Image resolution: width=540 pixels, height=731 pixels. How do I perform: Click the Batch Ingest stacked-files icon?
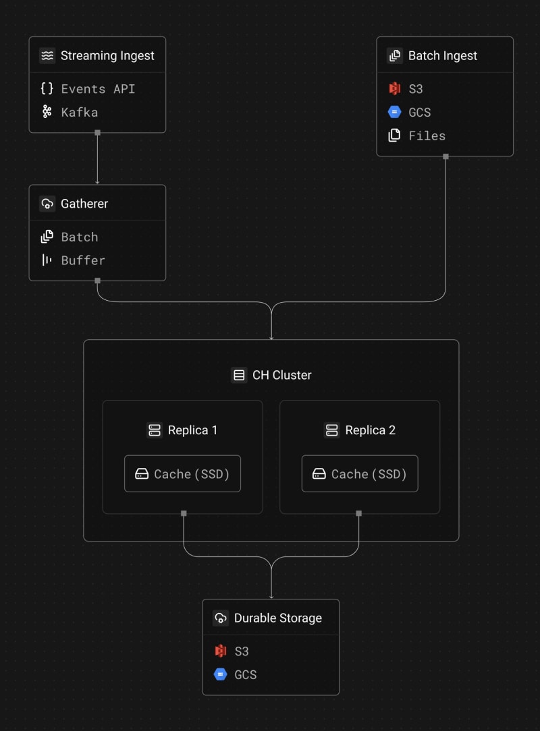[x=395, y=56]
